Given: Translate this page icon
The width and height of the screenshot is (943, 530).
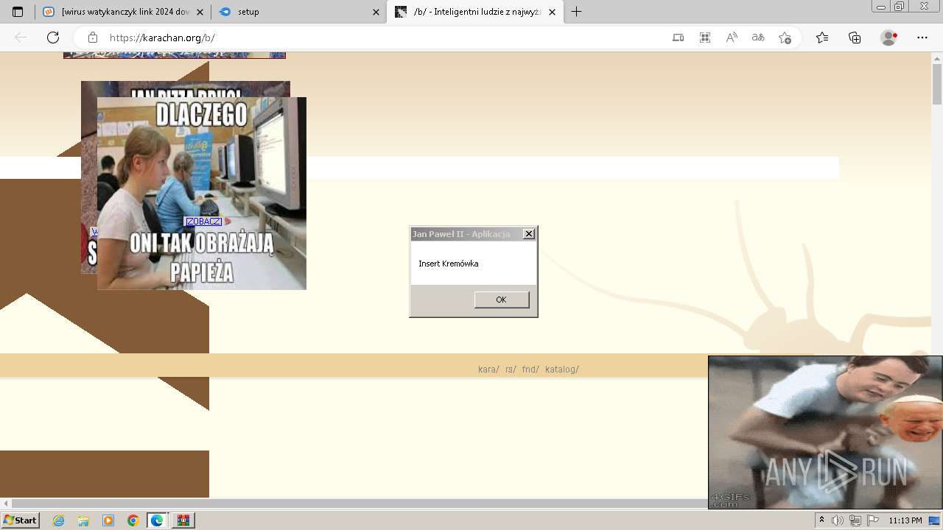Looking at the screenshot, I should coord(758,38).
